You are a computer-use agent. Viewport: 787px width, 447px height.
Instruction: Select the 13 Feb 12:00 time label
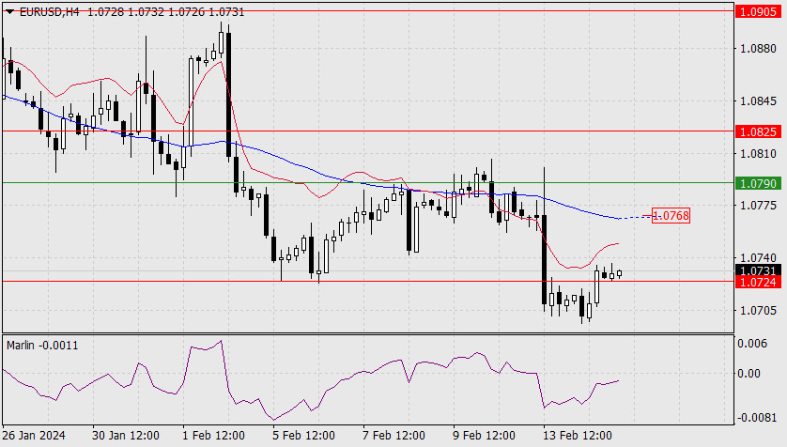578,436
